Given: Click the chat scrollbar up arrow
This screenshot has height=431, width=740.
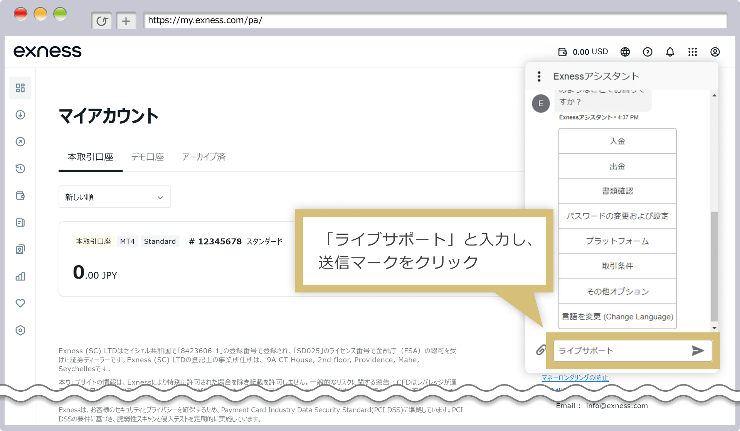Looking at the screenshot, I should [714, 95].
